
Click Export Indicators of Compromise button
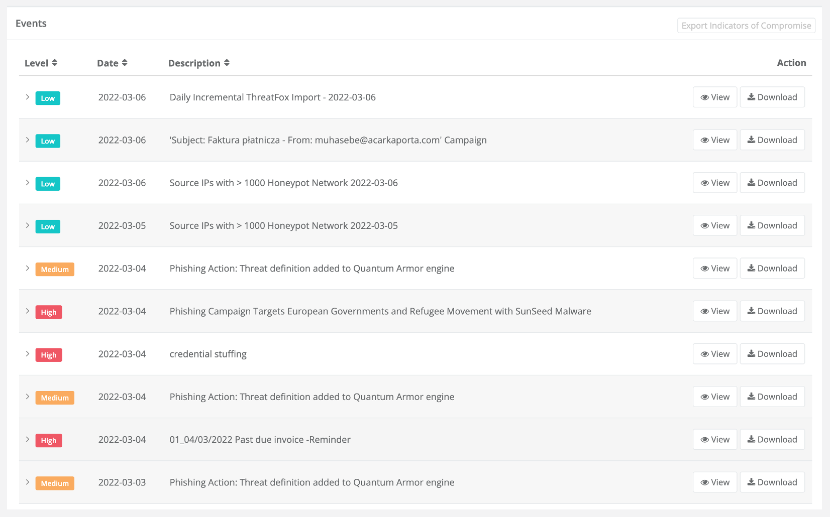(x=746, y=26)
